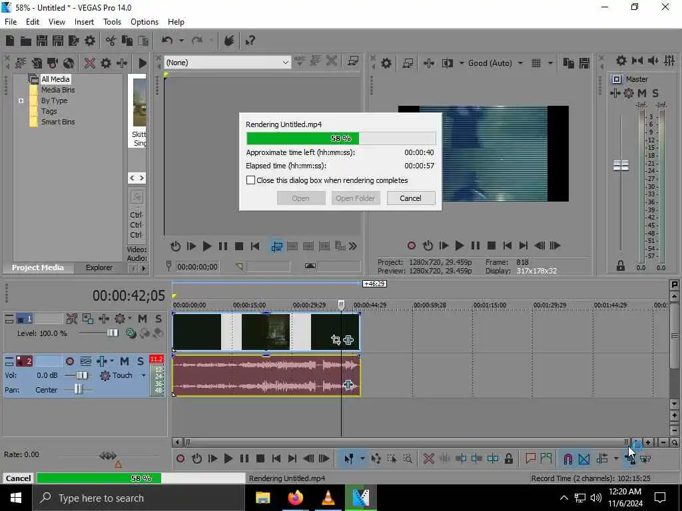Open the Insert menu
682x511 pixels.
84,22
